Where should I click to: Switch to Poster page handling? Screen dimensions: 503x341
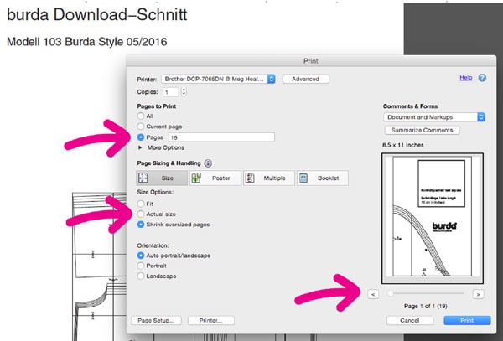215,178
